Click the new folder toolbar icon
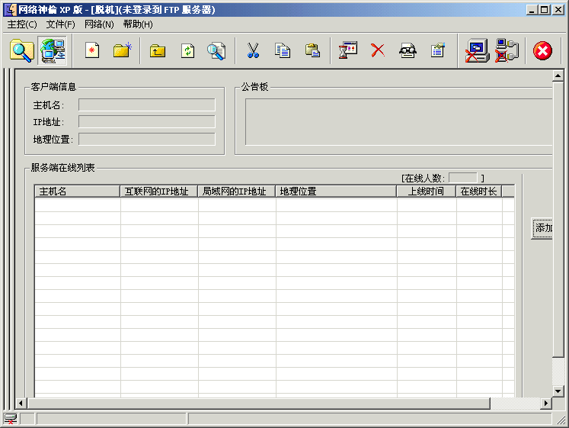 pyautogui.click(x=122, y=51)
